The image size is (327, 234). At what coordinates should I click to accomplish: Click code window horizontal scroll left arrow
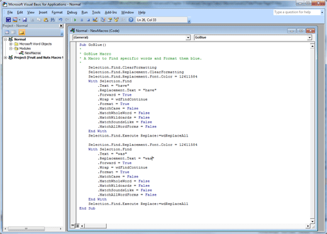click(x=82, y=226)
